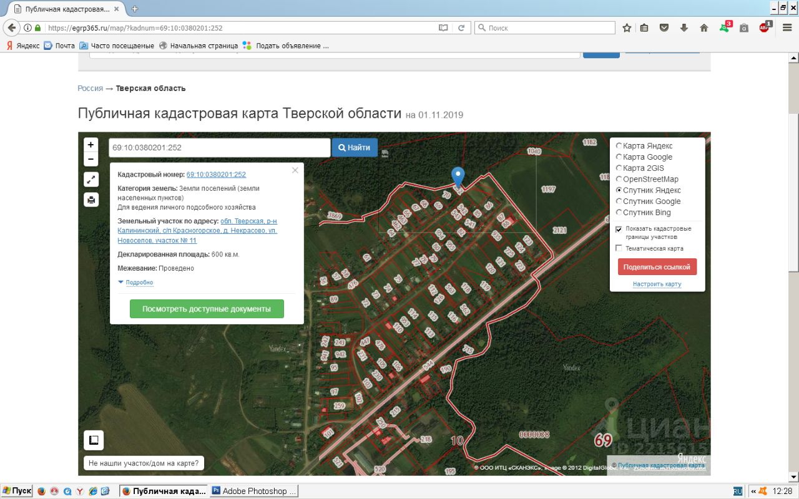Click the browser Поиск search box
This screenshot has height=499, width=799.
point(544,28)
